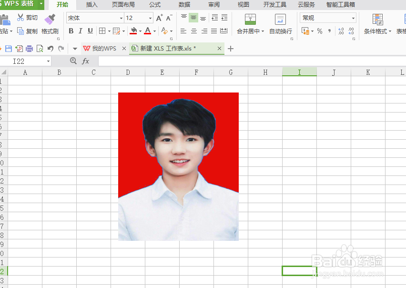Screen dimensions: 406x288
Task: Apply percent style
Action: (320, 31)
